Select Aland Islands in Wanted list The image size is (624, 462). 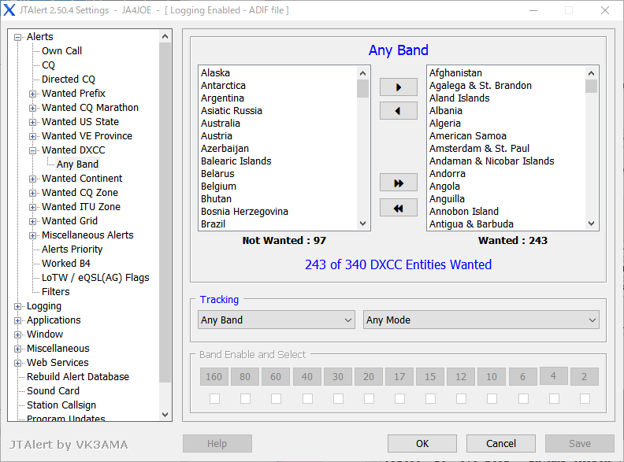(459, 98)
